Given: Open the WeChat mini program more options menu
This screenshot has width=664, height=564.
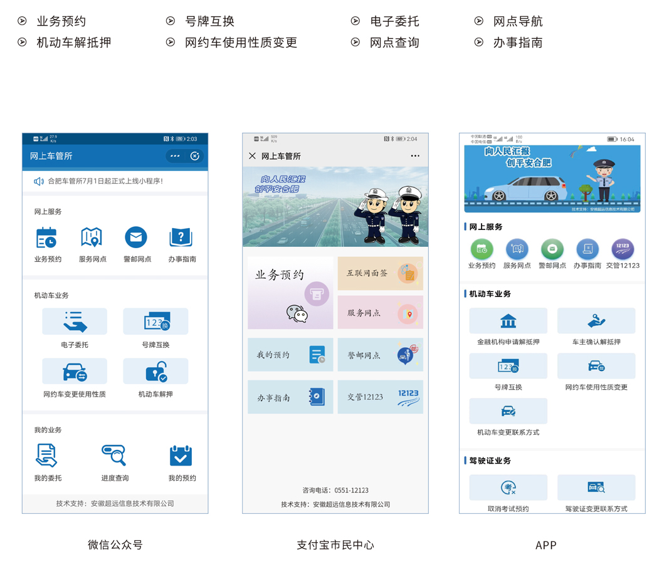Looking at the screenshot, I should (175, 156).
